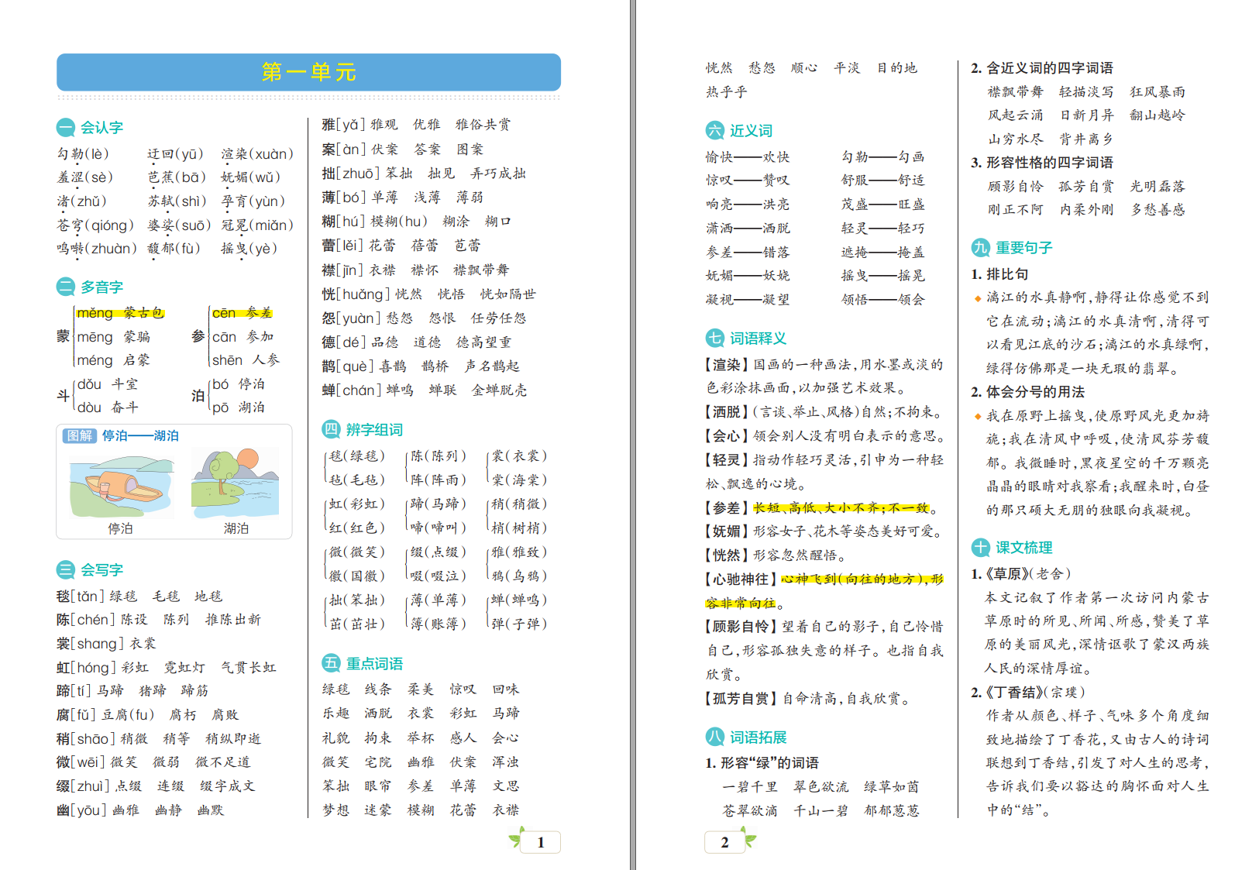This screenshot has height=870, width=1259.
Task: Click the "【心驰神往】" definition entry
Action: [824, 591]
